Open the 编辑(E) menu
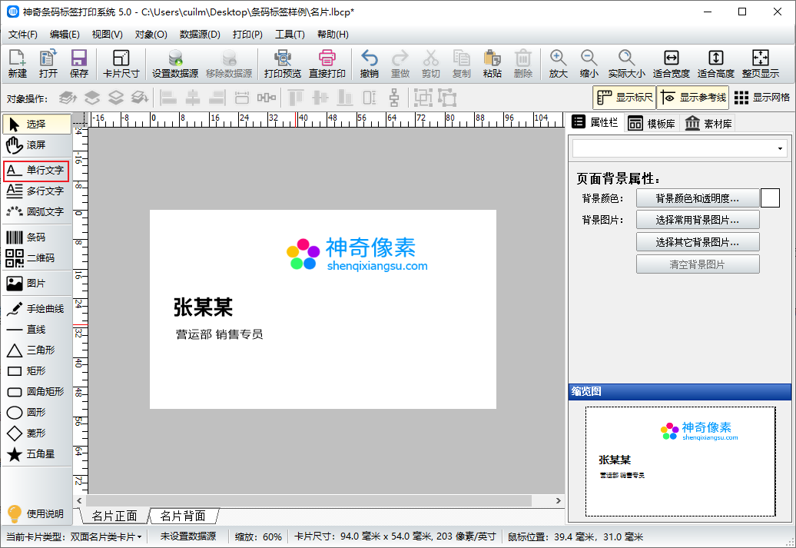 click(x=65, y=35)
